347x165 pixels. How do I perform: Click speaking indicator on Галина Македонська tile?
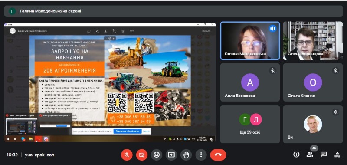pos(273,29)
